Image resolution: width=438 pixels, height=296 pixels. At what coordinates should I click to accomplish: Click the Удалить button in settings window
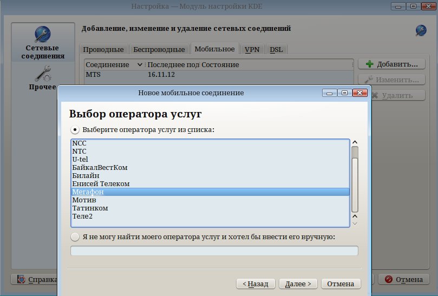[x=397, y=95]
